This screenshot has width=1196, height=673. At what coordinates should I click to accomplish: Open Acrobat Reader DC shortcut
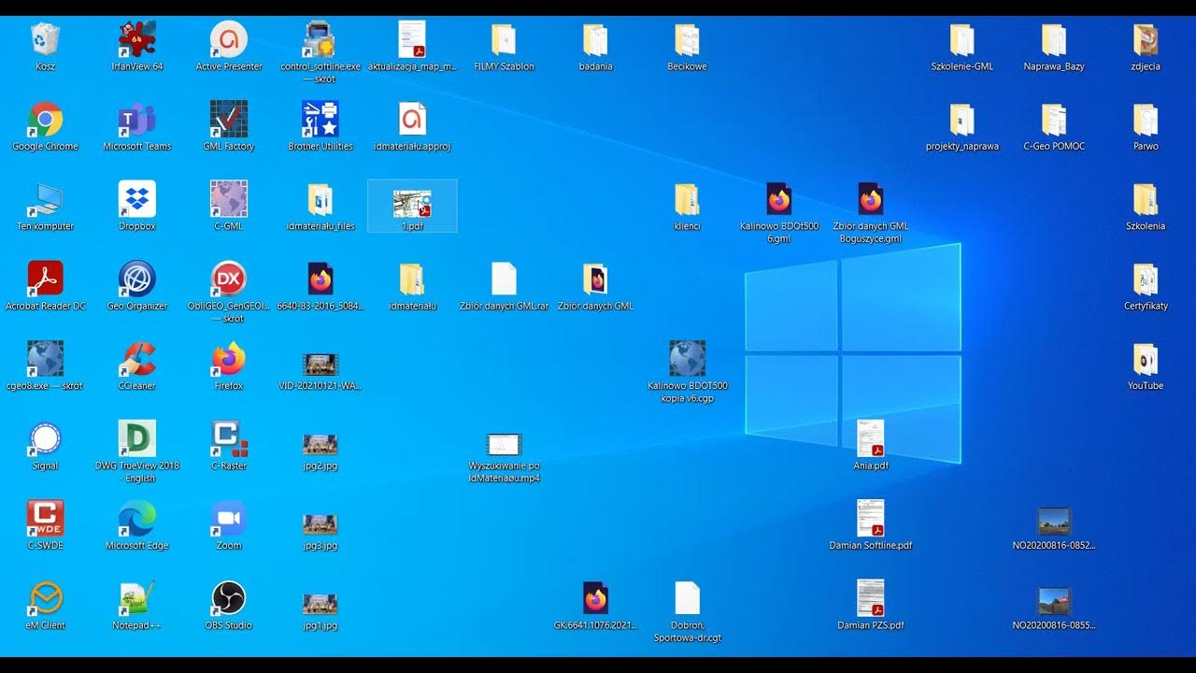45,279
